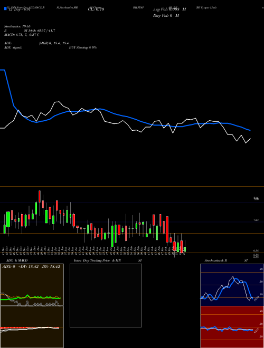Click the red RSI sub-chart panel

pos(232,327)
